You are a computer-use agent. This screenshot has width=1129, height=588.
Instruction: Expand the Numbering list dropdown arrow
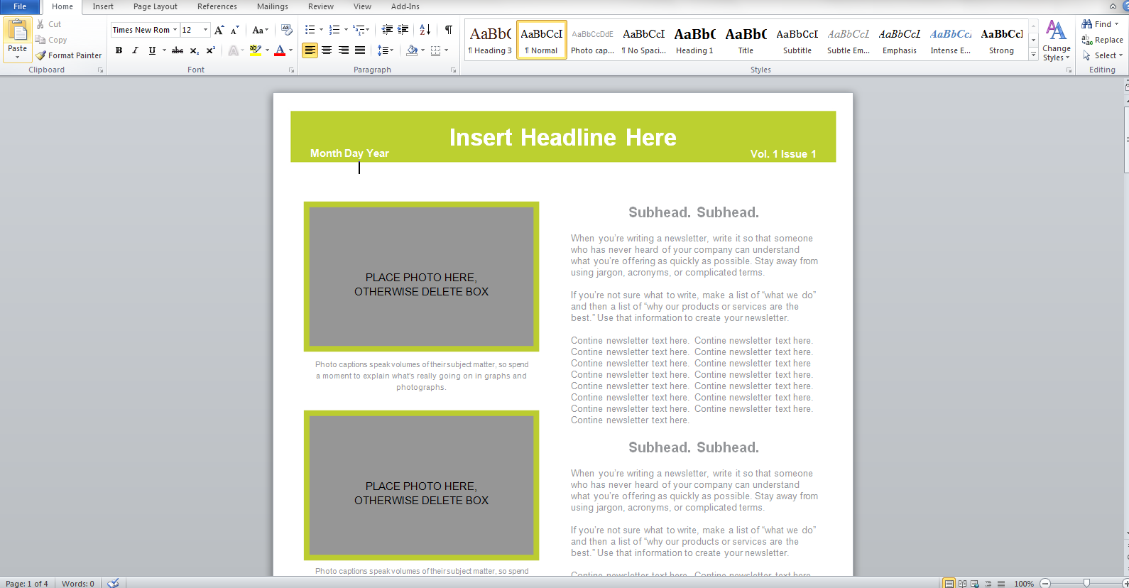(x=346, y=30)
